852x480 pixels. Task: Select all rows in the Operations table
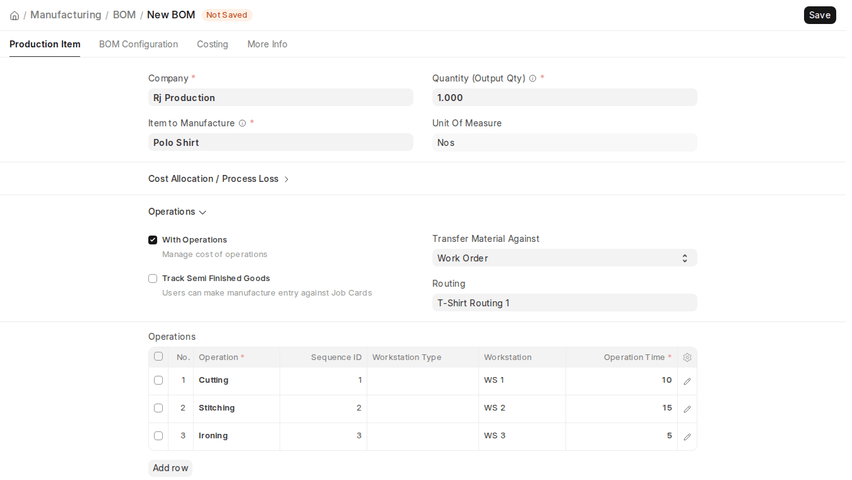tap(158, 356)
